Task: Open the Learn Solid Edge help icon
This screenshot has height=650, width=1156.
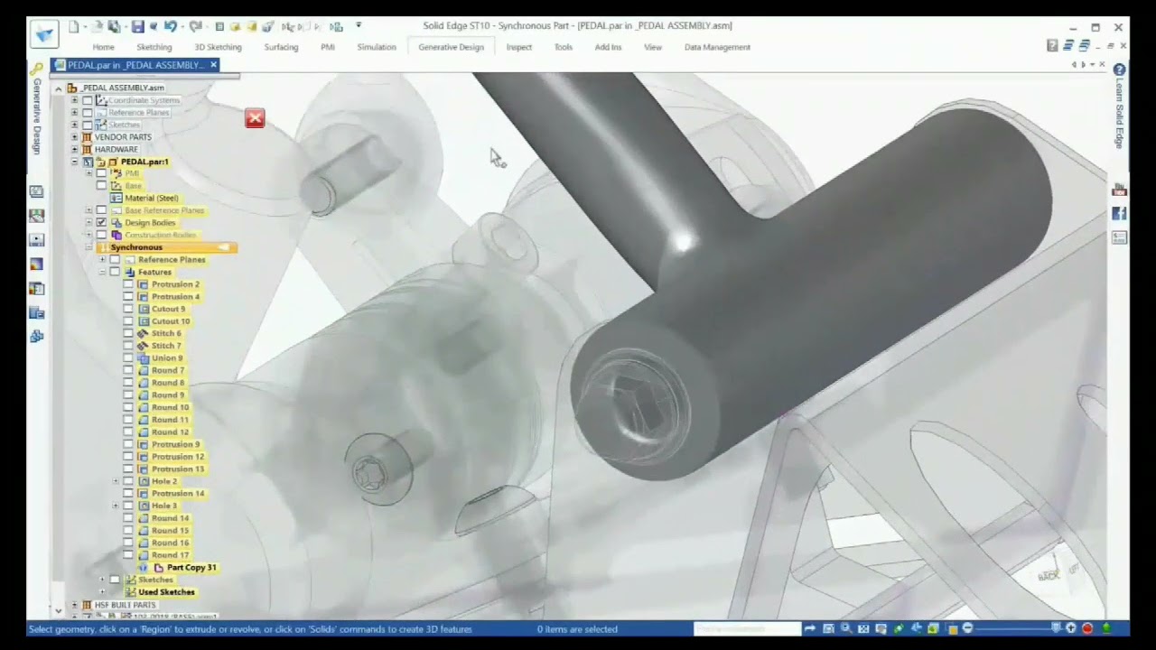Action: 1120,70
